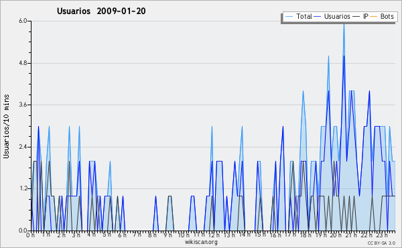The height and width of the screenshot is (248, 402).
Task: Click the y-axis value 1.2
Action: (23, 189)
